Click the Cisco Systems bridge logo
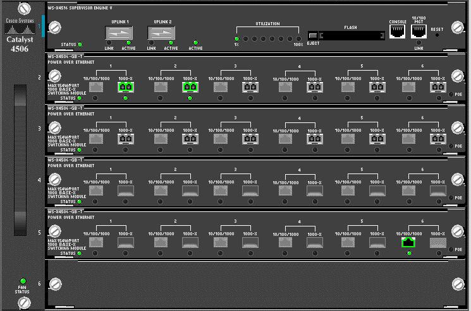The image size is (471, 311). pos(20,30)
